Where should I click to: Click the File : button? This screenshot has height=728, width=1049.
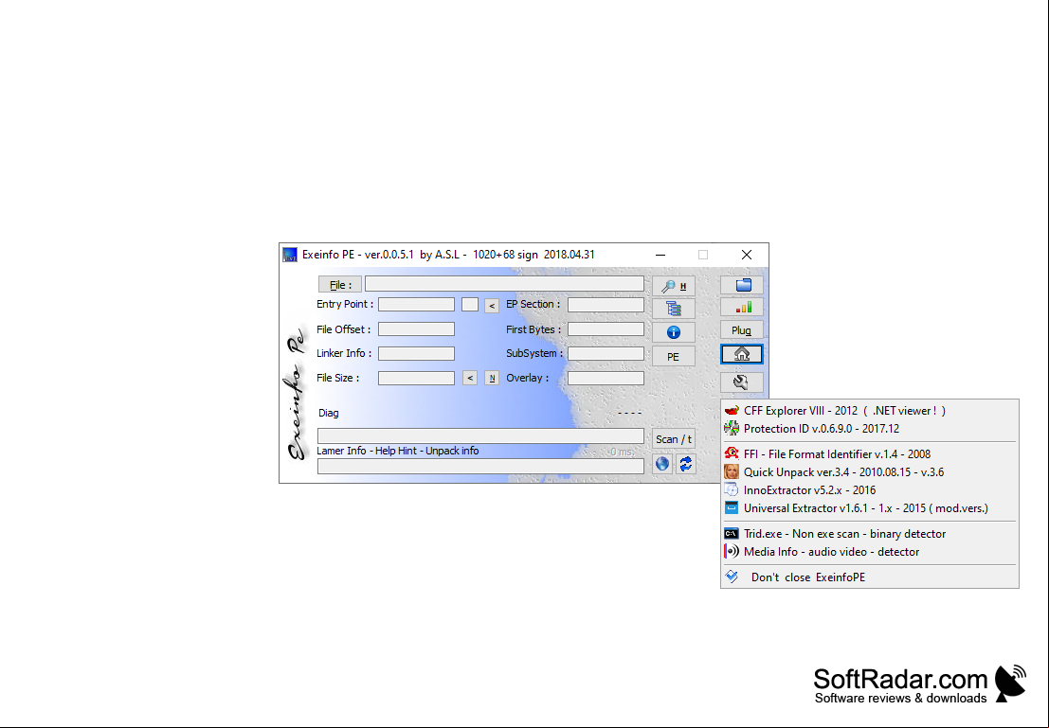(340, 285)
